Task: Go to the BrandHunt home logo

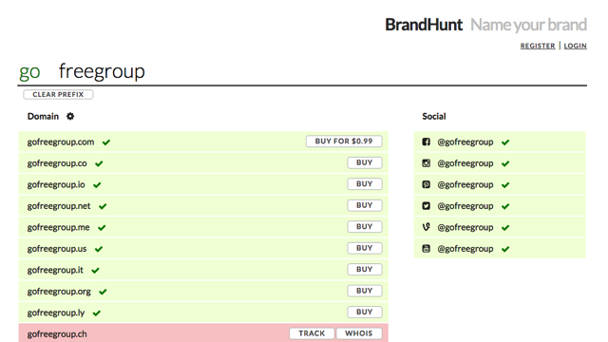Action: pyautogui.click(x=424, y=25)
